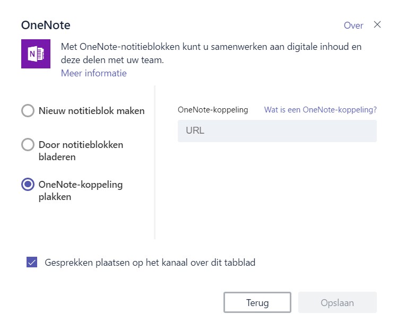Choose the Door notitieblokken bladeren radio option
This screenshot has height=331, width=397.
tap(28, 144)
